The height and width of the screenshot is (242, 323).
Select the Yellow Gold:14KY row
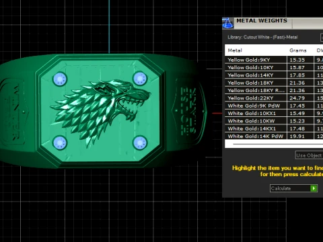click(x=274, y=75)
